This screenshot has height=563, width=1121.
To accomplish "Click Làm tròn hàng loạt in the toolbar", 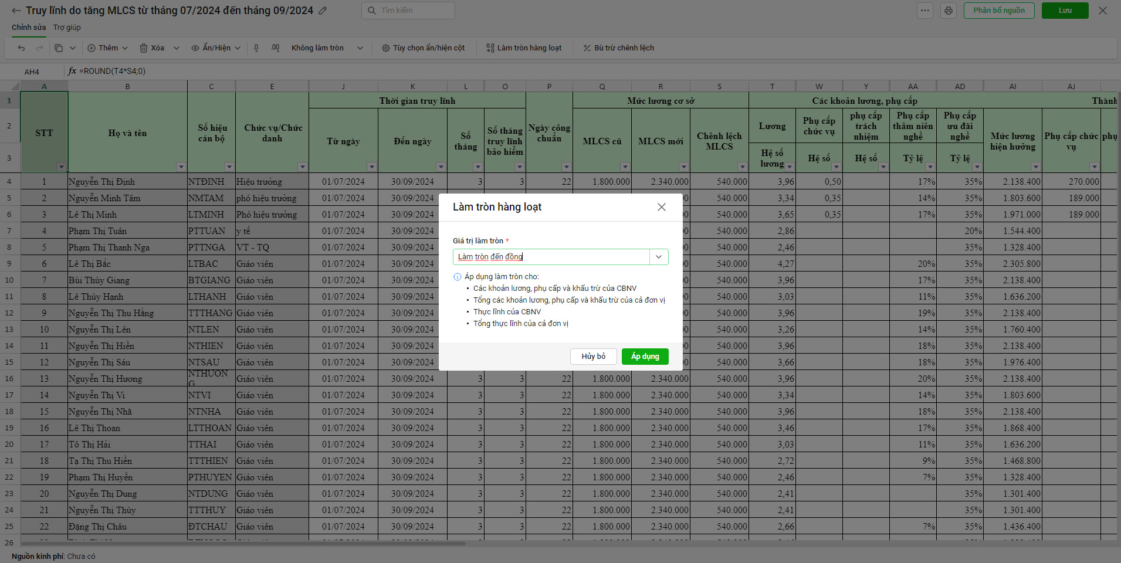I will 524,48.
